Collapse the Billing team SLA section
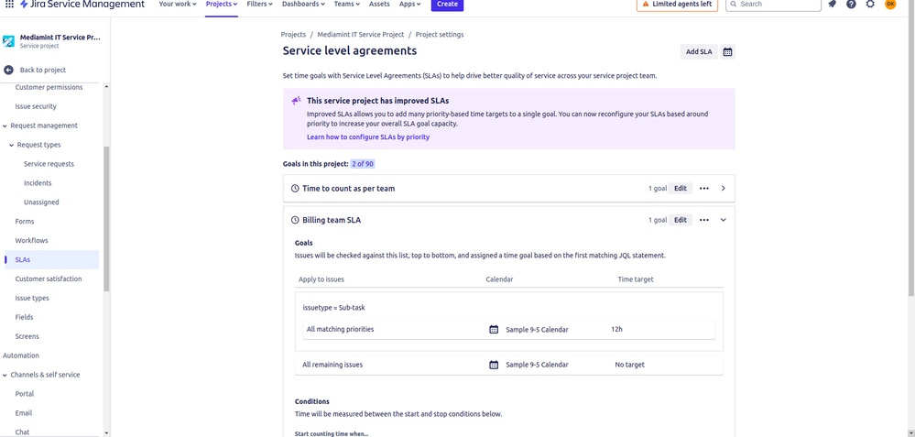Viewport: 915px width, 437px height. click(x=723, y=220)
